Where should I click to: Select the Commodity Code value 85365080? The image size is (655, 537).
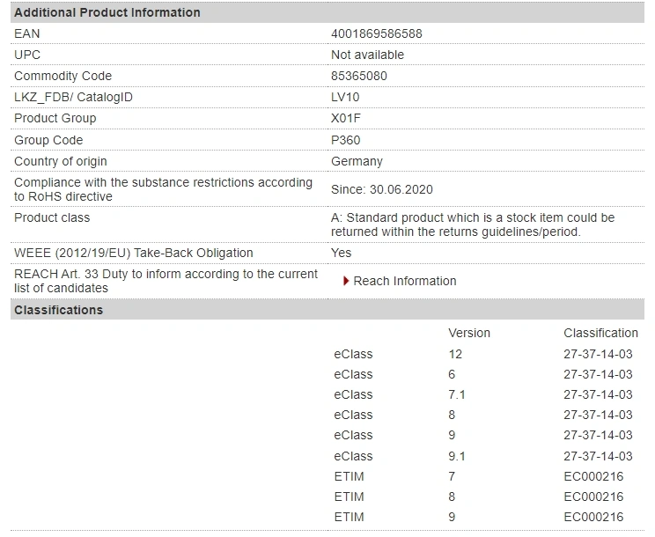[359, 76]
